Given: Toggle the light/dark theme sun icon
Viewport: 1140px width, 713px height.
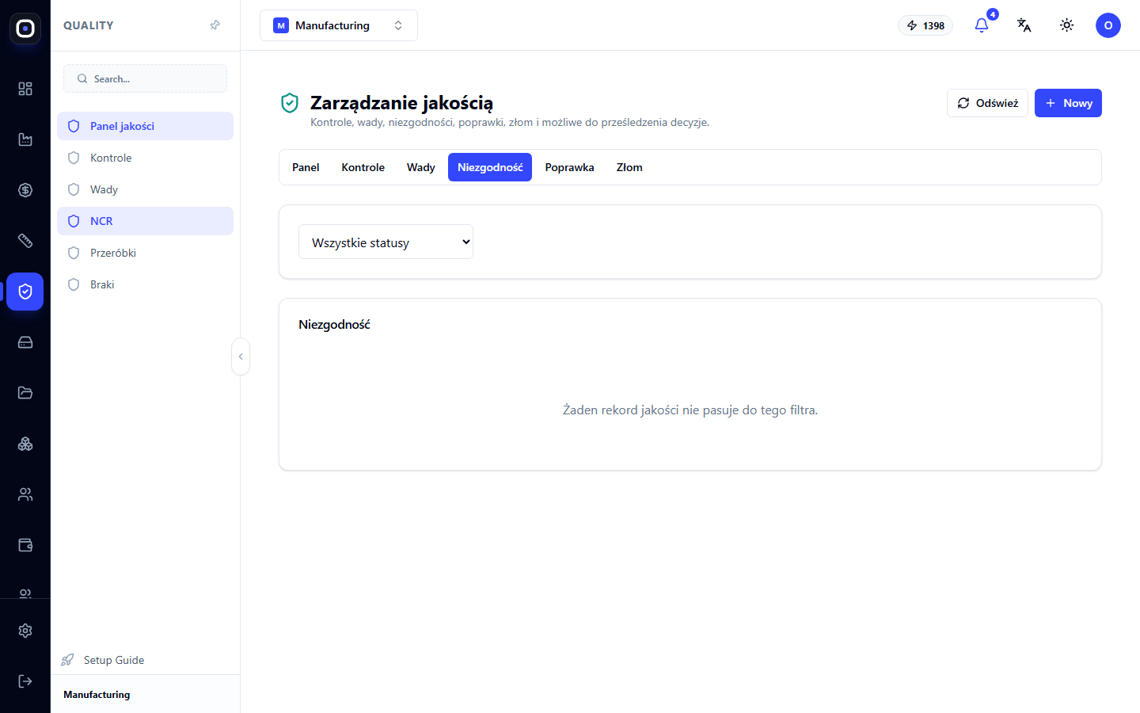Looking at the screenshot, I should point(1067,25).
